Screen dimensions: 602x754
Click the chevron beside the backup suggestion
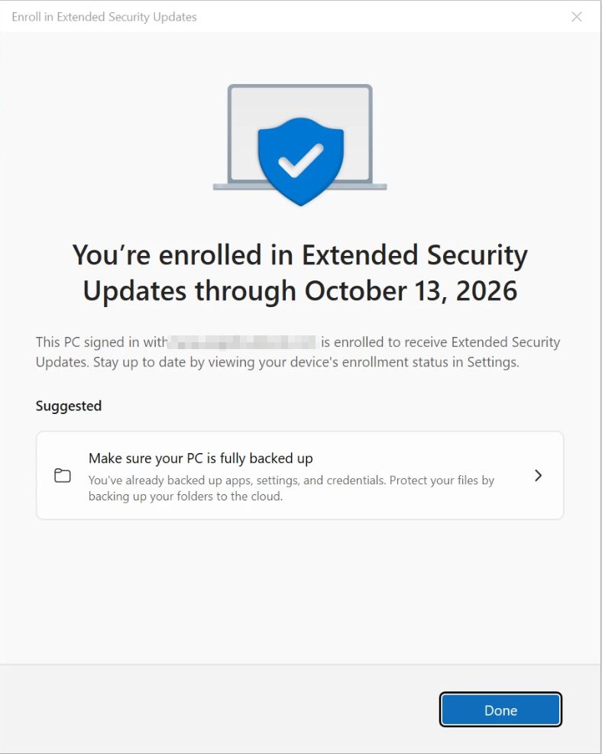tap(538, 475)
